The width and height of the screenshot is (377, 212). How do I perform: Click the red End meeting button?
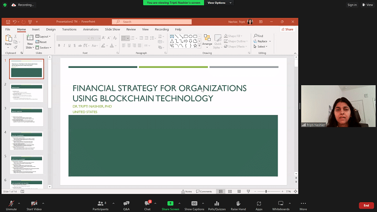click(366, 205)
